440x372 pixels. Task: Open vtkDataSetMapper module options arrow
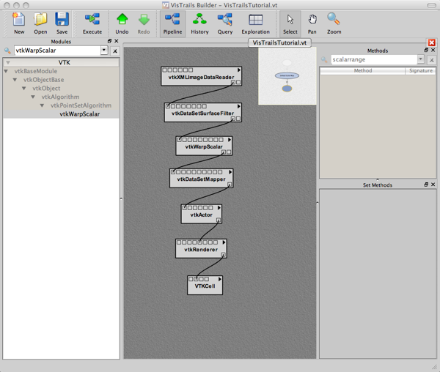tap(230, 172)
